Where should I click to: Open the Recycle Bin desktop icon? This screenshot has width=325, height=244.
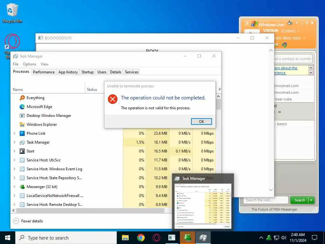(x=12, y=13)
